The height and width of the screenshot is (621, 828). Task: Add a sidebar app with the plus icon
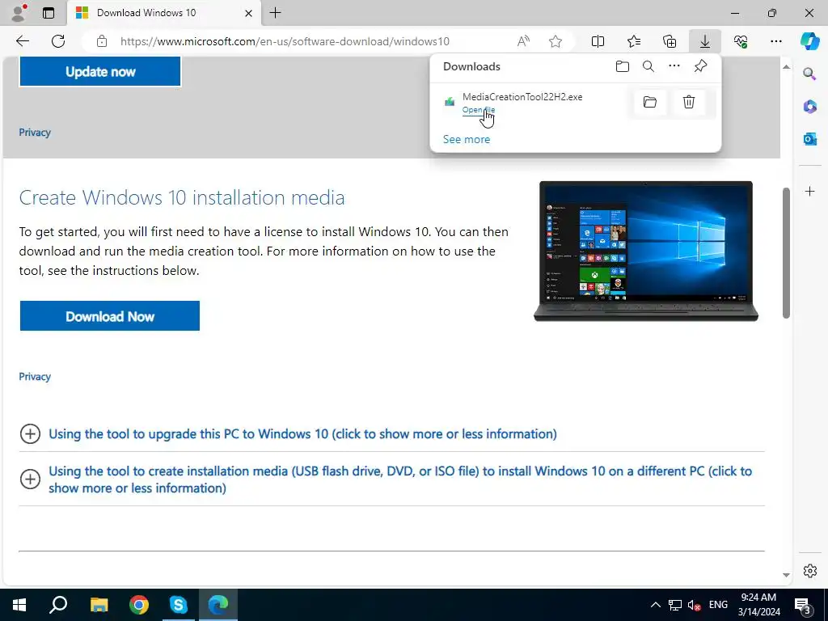click(x=810, y=191)
